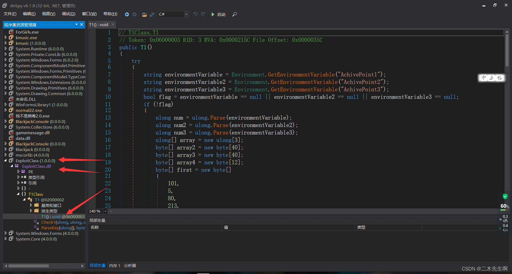The width and height of the screenshot is (512, 274).
Task: Select mscorlib (4.0.0.0) assembly
Action: click(x=32, y=155)
